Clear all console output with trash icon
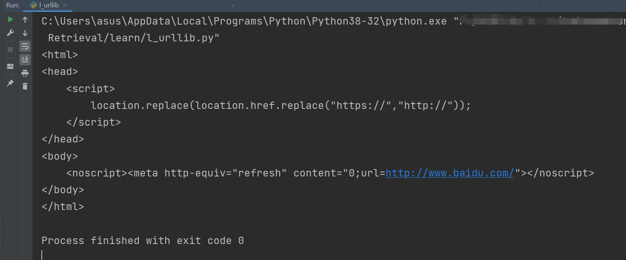Viewport: 626px width, 260px height. [x=25, y=86]
